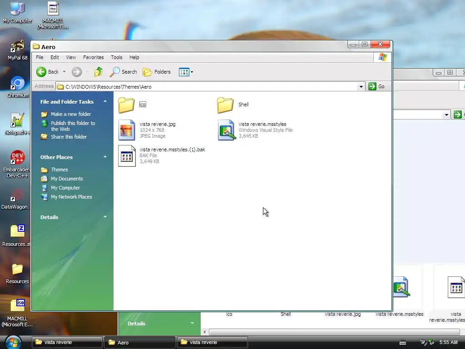Select top MACMILL desktop file icon

point(53,15)
